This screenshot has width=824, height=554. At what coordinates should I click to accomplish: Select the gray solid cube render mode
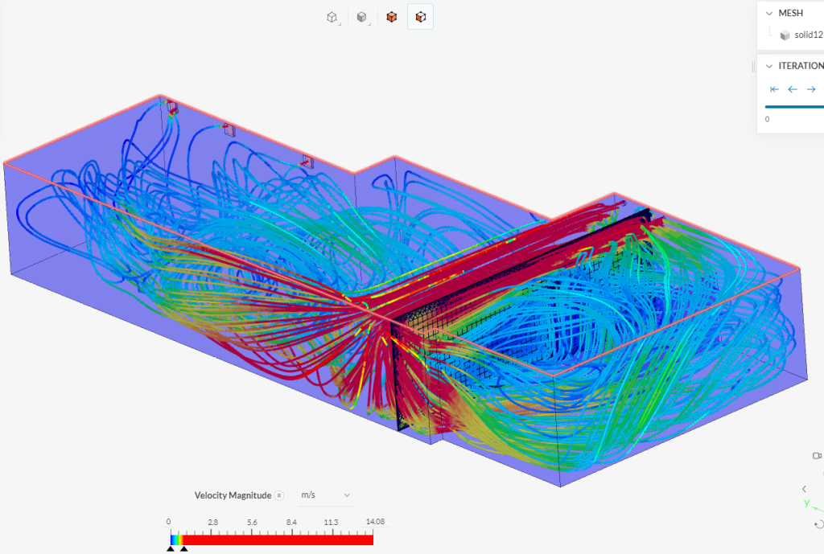tap(361, 18)
